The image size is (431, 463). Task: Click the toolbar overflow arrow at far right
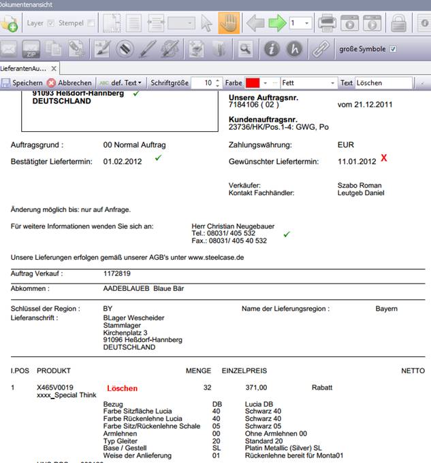pyautogui.click(x=422, y=84)
